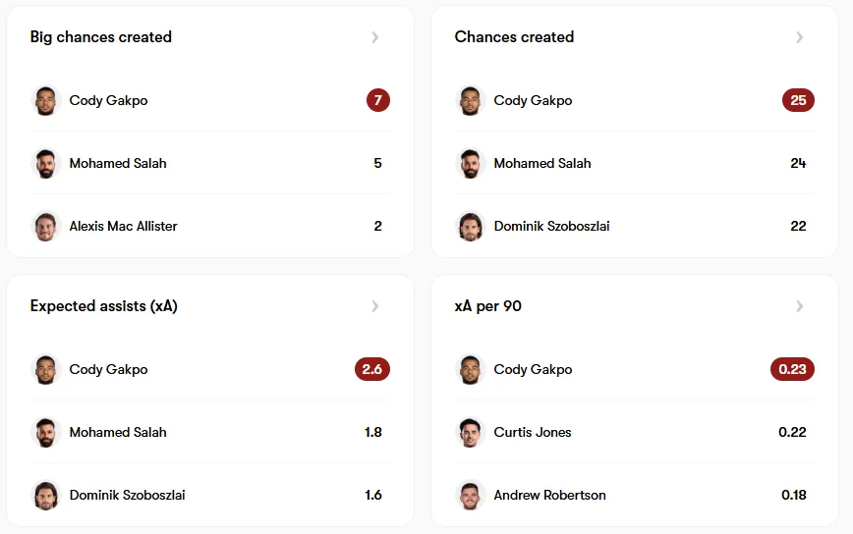Click Dominik Szoboszlai's avatar in Chances created
This screenshot has height=534, width=853.
pyautogui.click(x=471, y=226)
